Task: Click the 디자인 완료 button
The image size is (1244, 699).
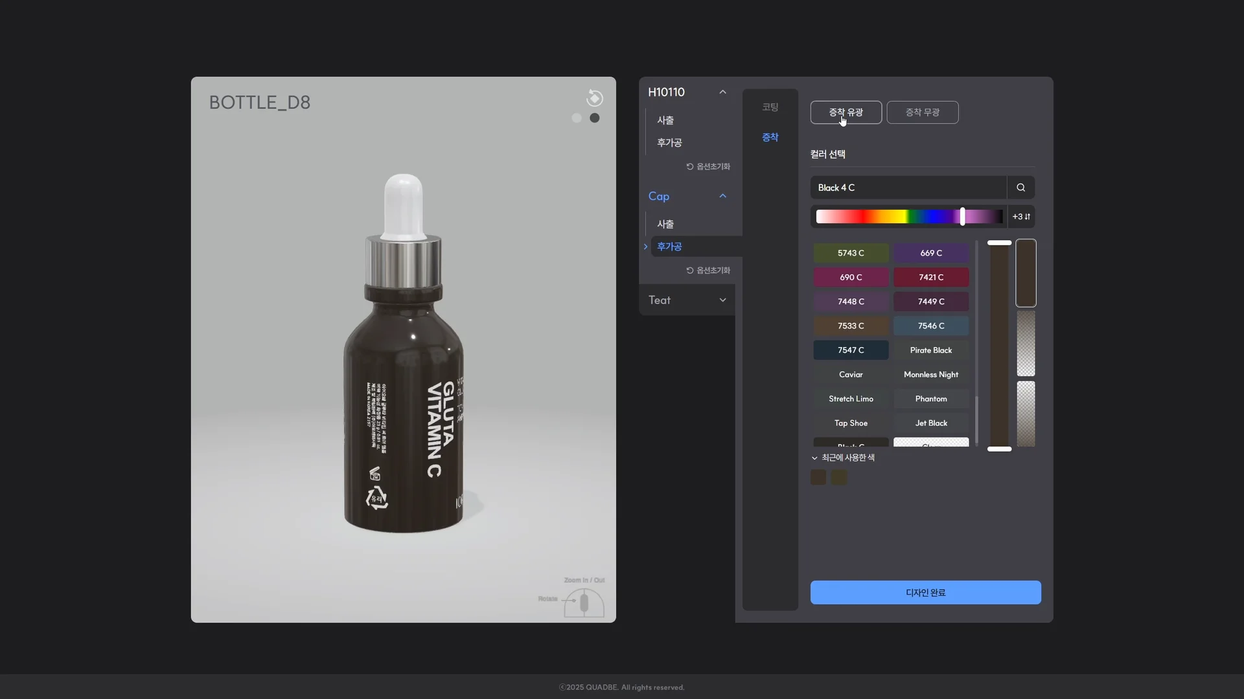Action: coord(925,592)
